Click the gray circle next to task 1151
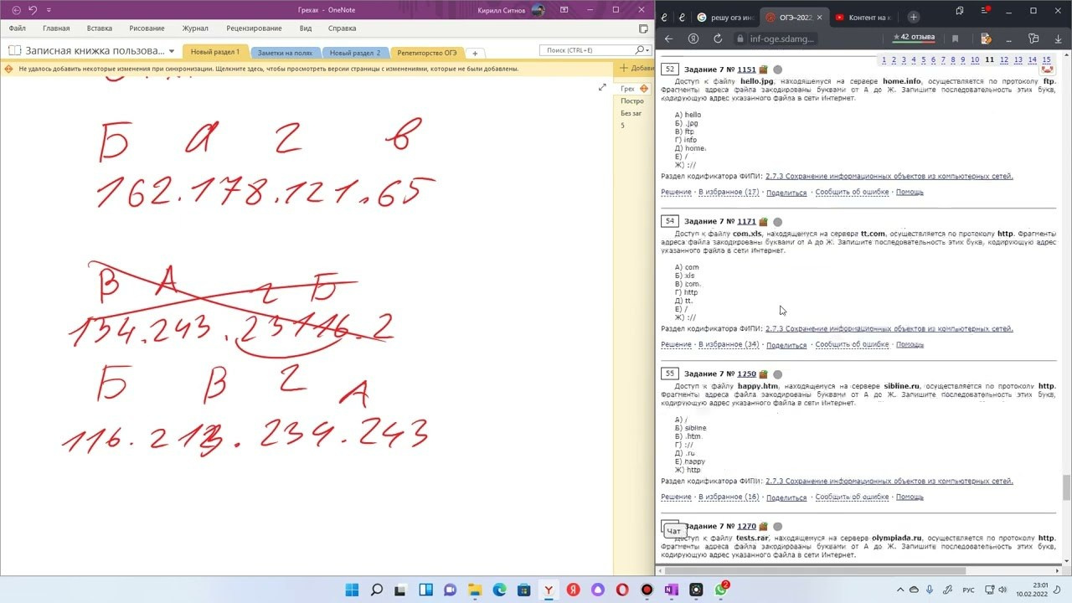The width and height of the screenshot is (1072, 603). (x=777, y=70)
